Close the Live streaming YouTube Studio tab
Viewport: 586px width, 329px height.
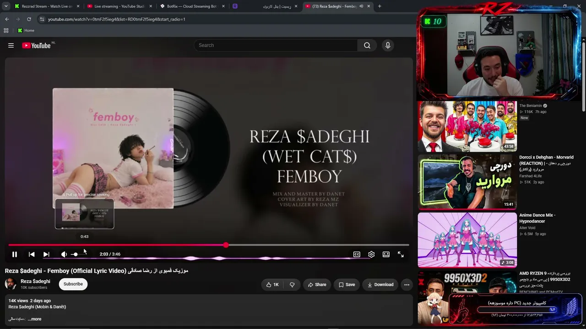[150, 6]
